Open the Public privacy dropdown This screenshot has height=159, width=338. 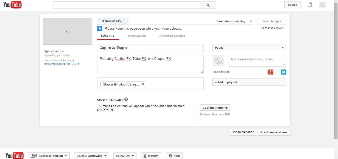[x=249, y=48]
